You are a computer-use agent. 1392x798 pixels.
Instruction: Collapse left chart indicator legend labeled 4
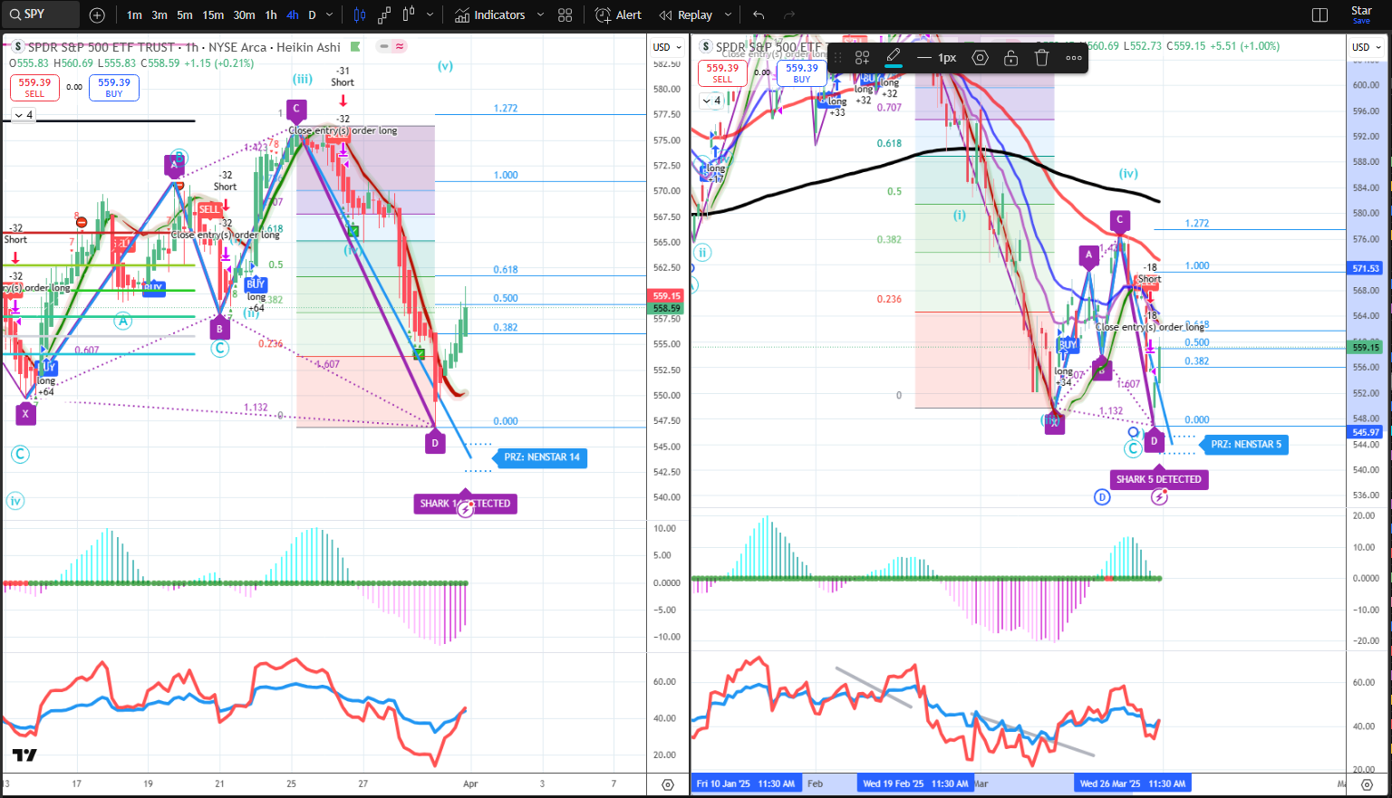pos(24,115)
